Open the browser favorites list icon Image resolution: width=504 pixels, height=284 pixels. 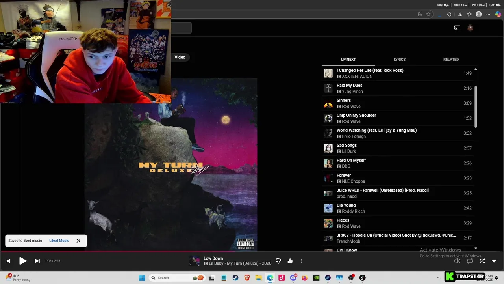pos(469,14)
